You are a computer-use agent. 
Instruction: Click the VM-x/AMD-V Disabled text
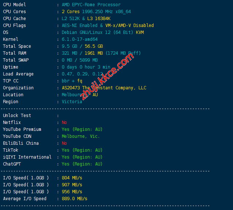point(129,26)
